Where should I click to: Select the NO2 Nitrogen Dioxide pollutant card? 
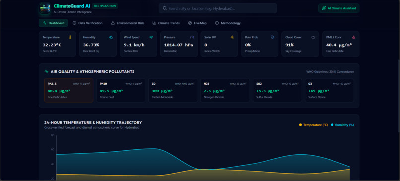click(x=225, y=90)
